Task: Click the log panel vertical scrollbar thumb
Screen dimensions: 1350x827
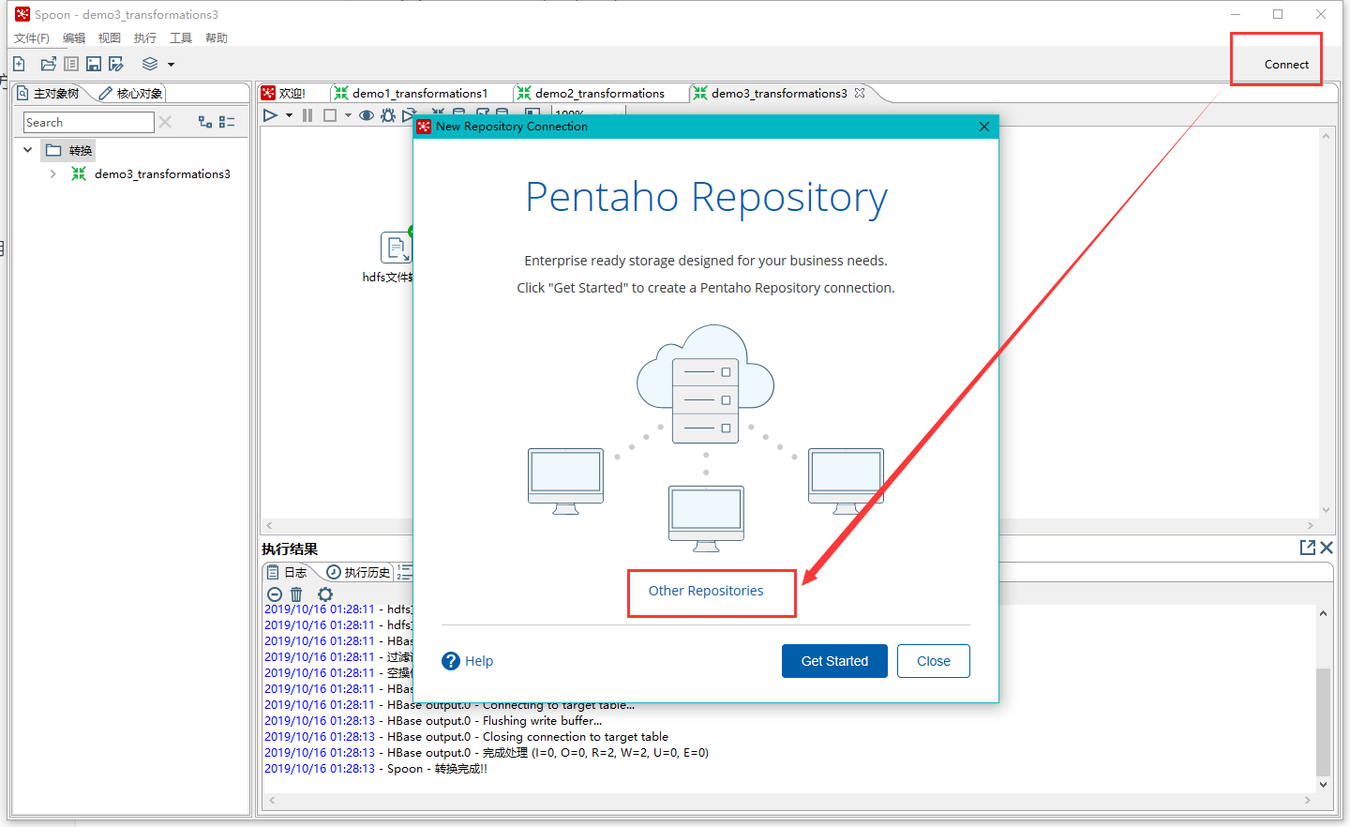Action: pyautogui.click(x=1323, y=722)
